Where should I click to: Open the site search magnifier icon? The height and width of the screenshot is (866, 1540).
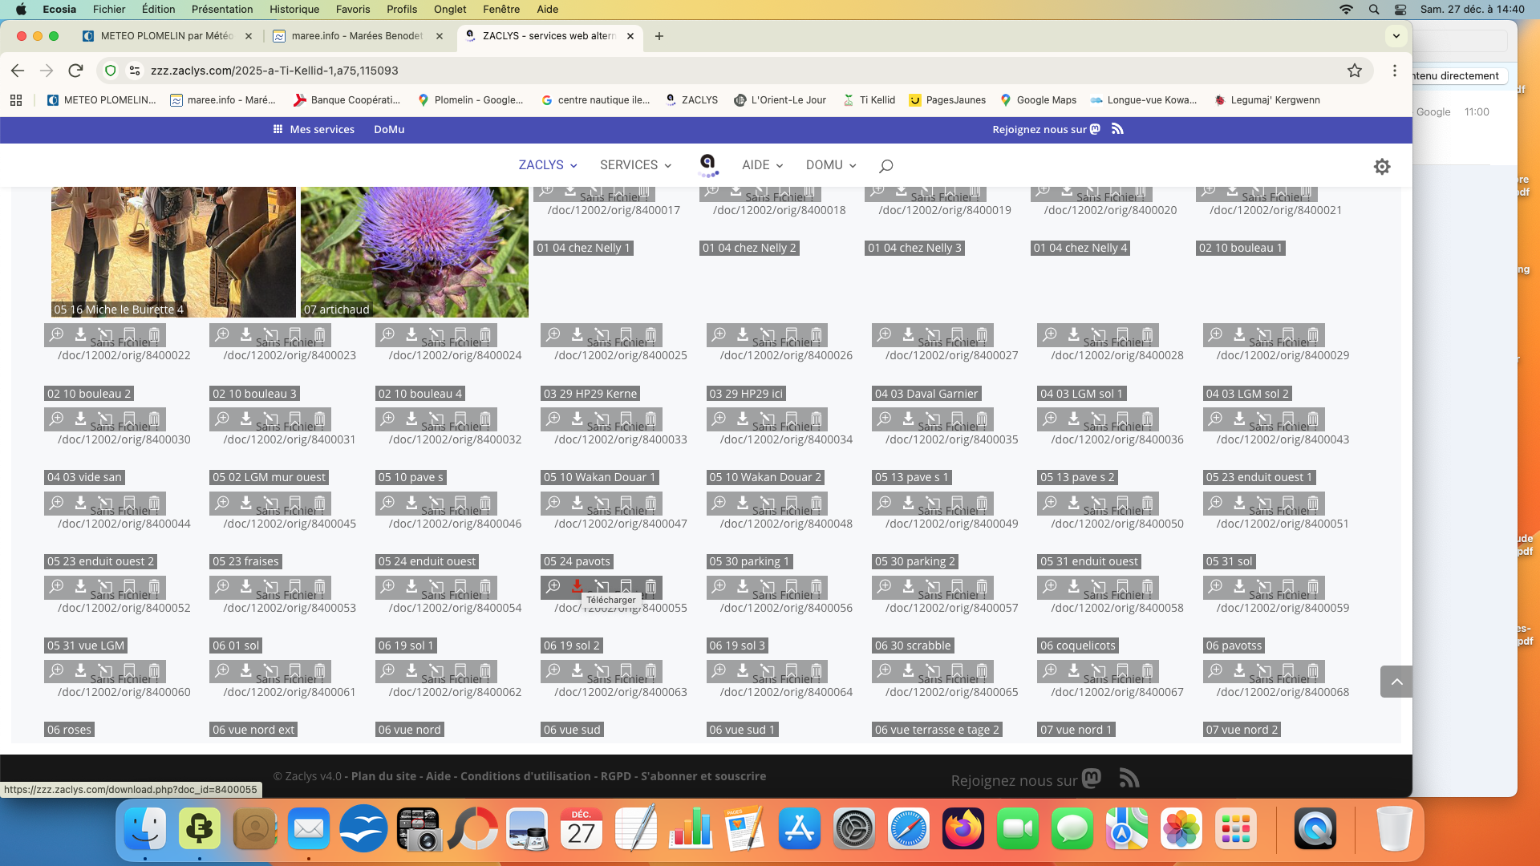pyautogui.click(x=885, y=166)
